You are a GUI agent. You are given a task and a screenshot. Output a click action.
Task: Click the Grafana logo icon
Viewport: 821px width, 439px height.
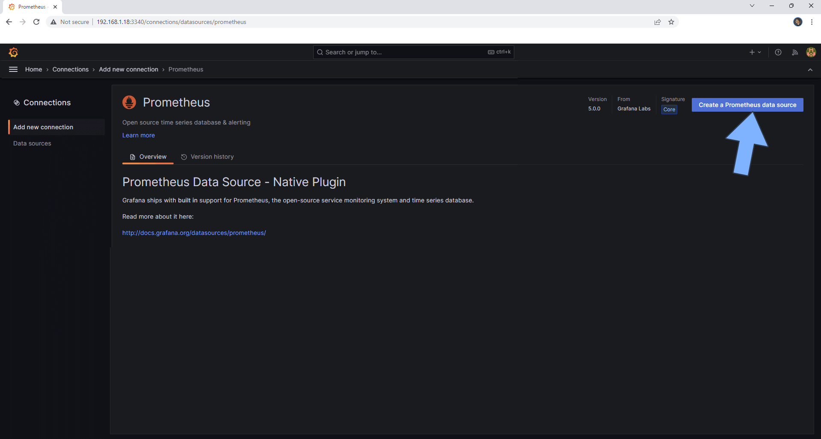point(13,52)
